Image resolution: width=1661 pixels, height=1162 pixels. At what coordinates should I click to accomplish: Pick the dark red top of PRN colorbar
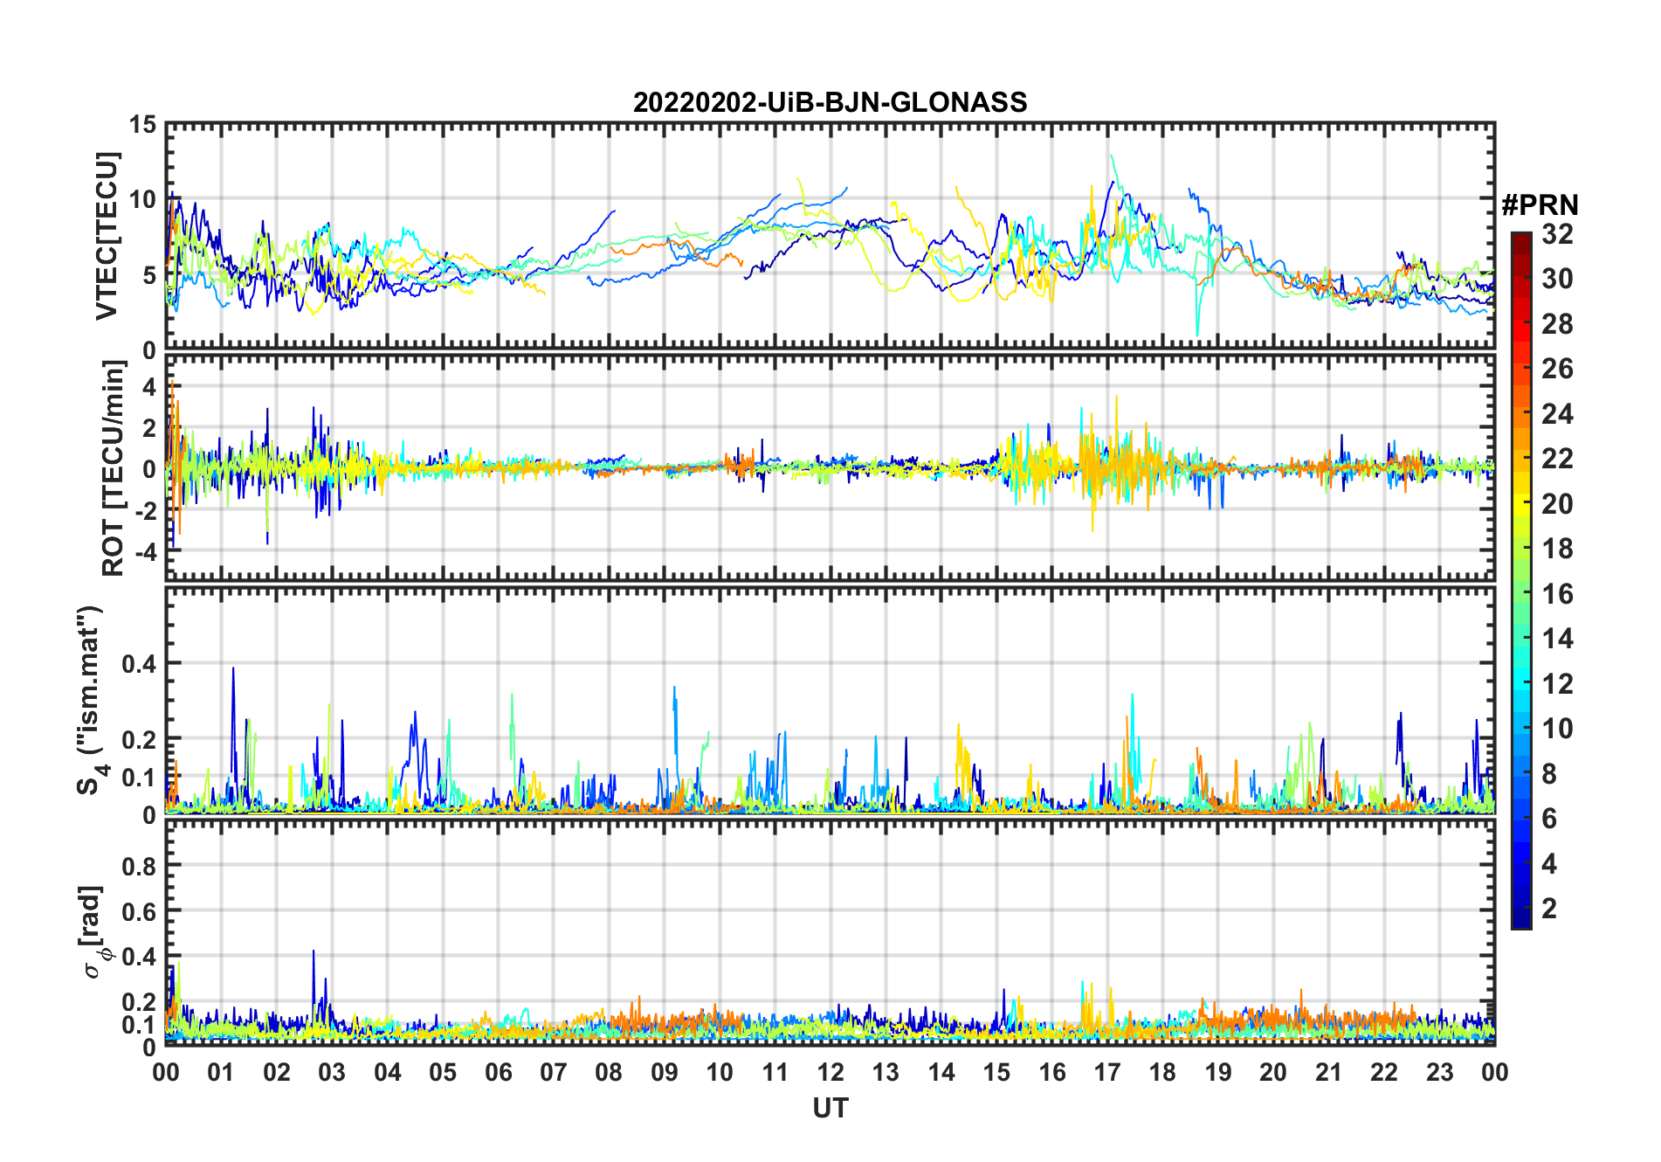(x=1520, y=240)
